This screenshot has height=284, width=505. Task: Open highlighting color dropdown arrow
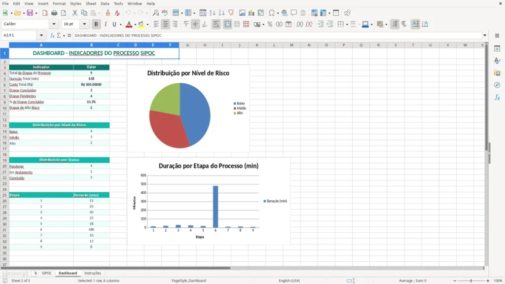click(x=147, y=25)
